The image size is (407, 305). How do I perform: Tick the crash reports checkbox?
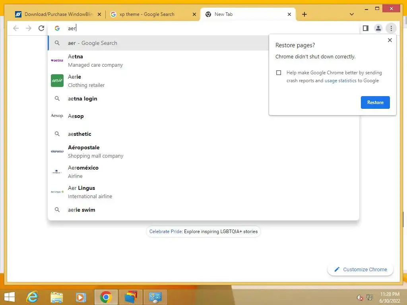279,73
